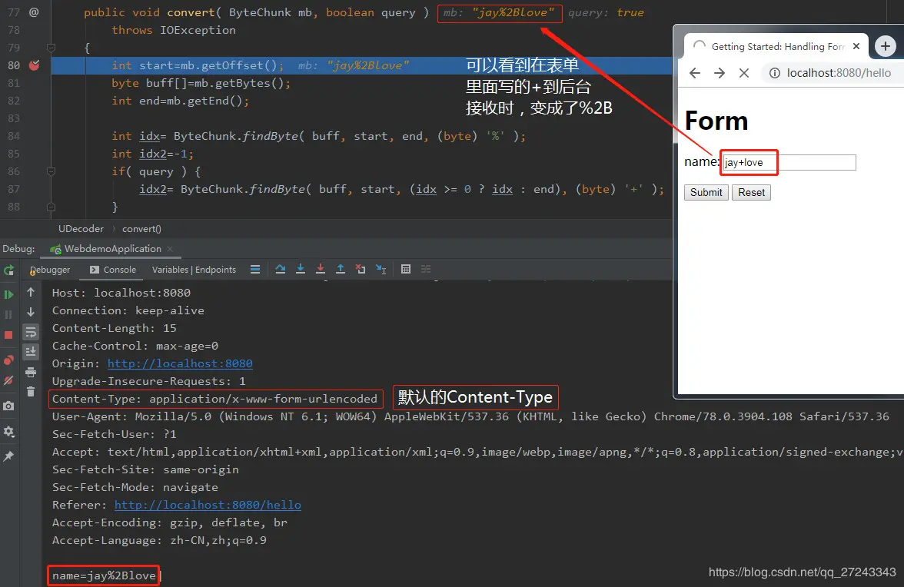904x587 pixels.
Task: Toggle Mute Breakpoints in the debug sidebar
Action: pos(8,381)
